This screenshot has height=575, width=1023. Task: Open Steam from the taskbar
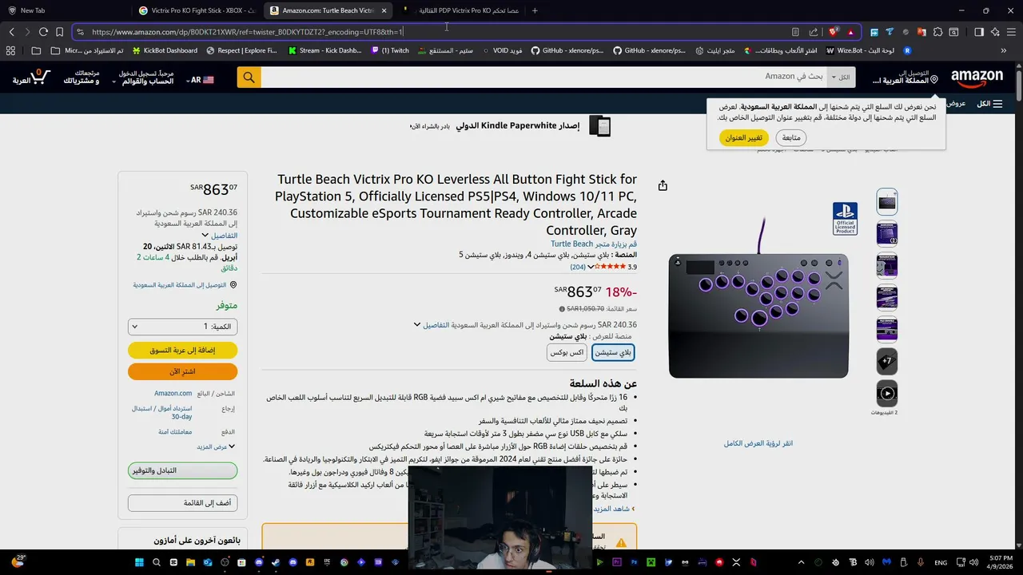[275, 562]
